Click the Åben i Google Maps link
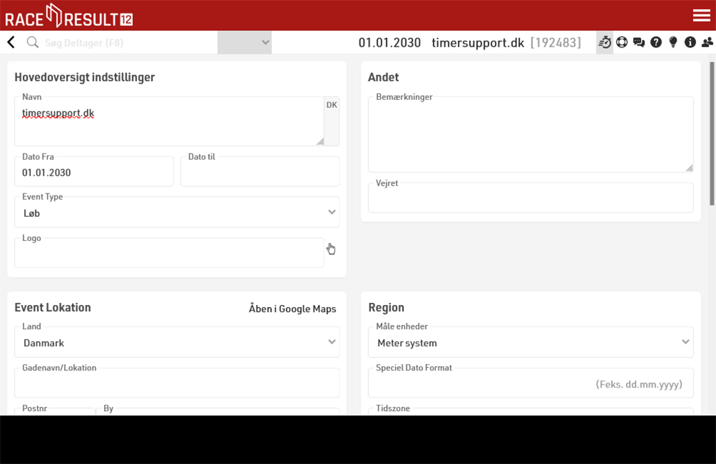The width and height of the screenshot is (716, 464). tap(292, 308)
